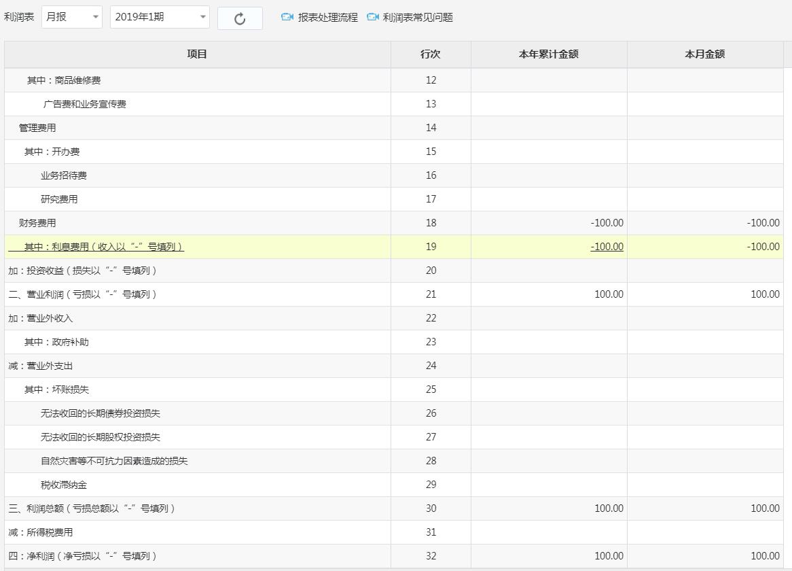Click the 本年累计金额 cell for 投资收益
The height and width of the screenshot is (571, 792).
(x=549, y=271)
